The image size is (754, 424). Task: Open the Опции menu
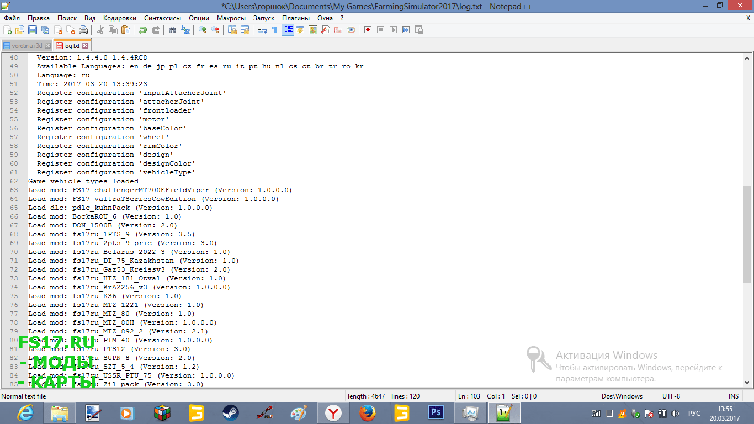199,18
